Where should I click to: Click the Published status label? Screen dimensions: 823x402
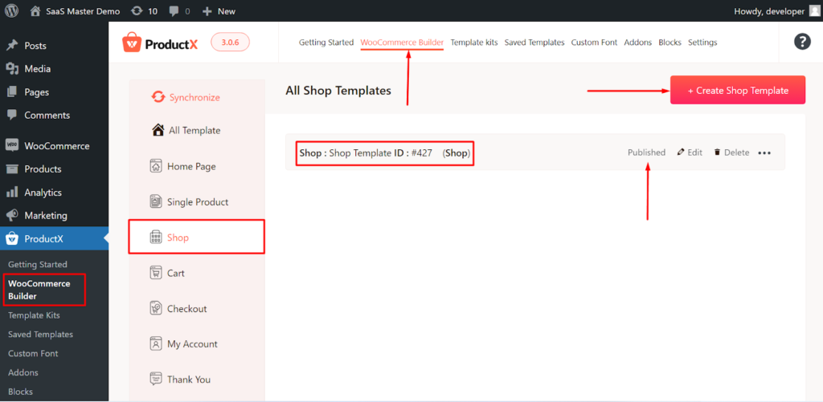pyautogui.click(x=646, y=152)
